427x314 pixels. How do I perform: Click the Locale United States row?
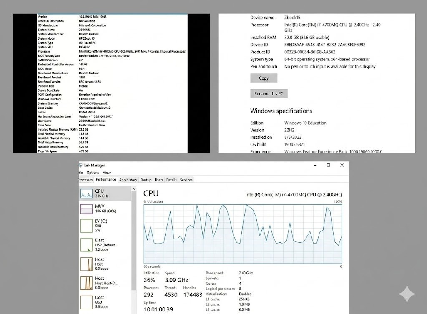click(x=112, y=112)
